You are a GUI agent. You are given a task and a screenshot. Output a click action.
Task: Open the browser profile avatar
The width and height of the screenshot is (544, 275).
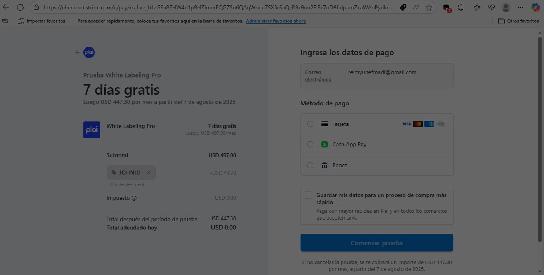click(506, 7)
